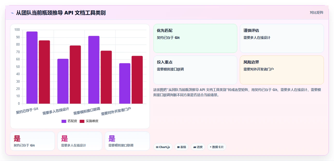This screenshot has width=334, height=161.
Task: Click the lightning icon beside the card title
Action: (x=12, y=13)
